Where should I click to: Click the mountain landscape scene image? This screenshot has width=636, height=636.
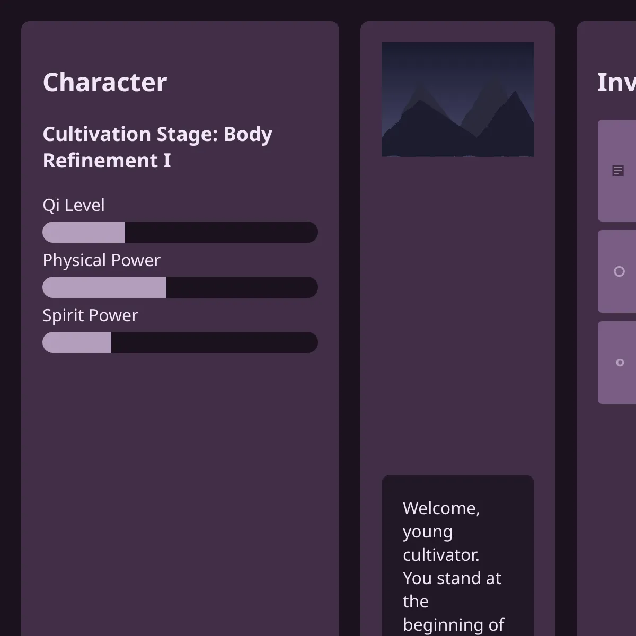tap(457, 100)
